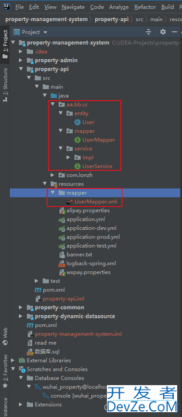The height and width of the screenshot is (417, 182).
Task: Expand the test folder
Action: click(37, 281)
